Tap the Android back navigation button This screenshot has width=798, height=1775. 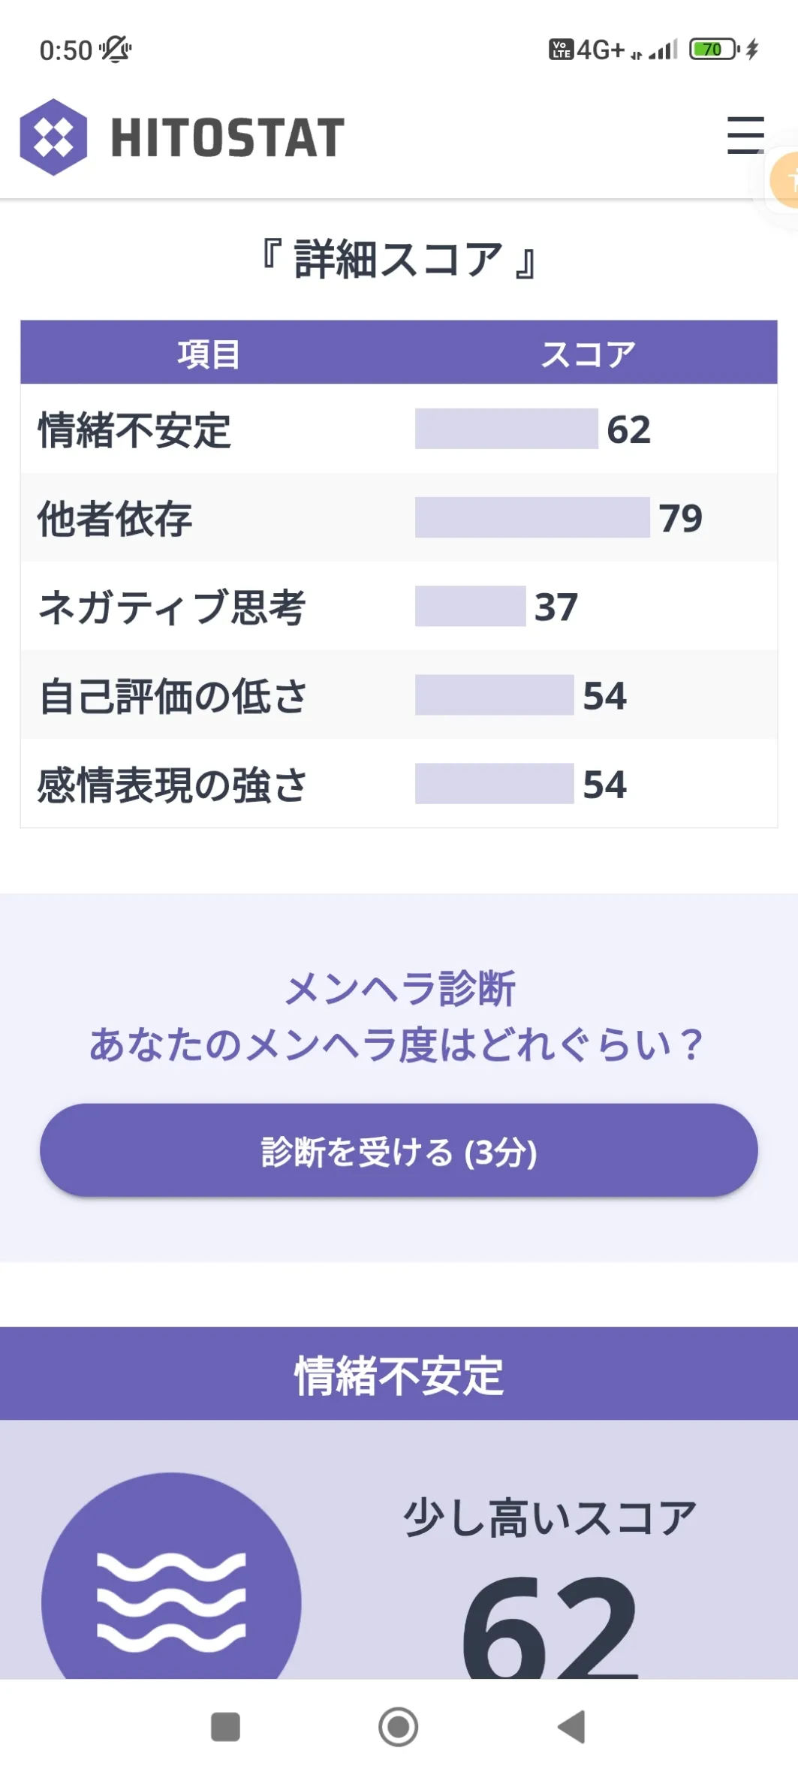click(x=572, y=1727)
